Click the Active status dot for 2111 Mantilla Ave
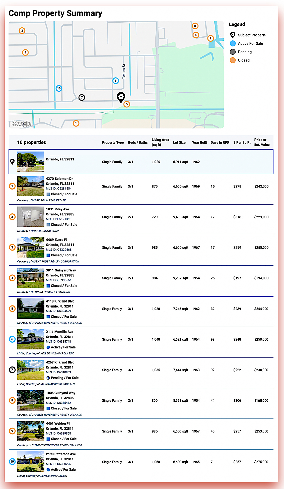The image size is (284, 489). [x=48, y=347]
